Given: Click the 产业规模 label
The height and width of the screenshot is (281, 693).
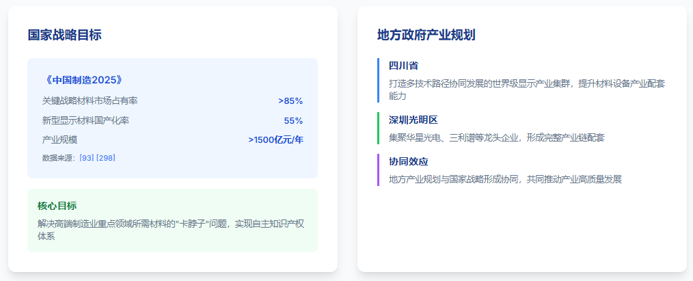Looking at the screenshot, I should pos(59,139).
